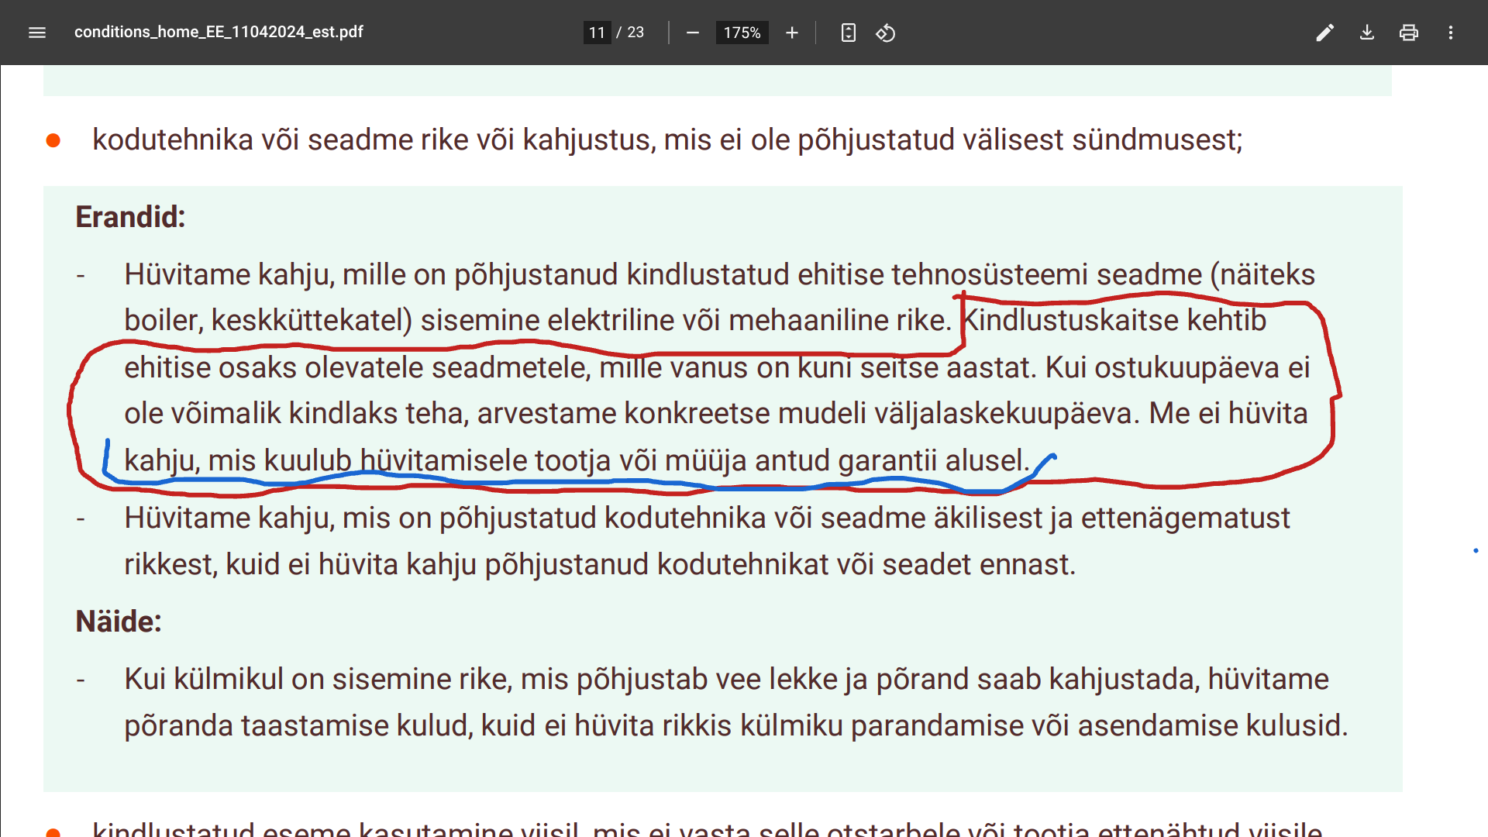The image size is (1488, 837).
Task: Click the Erandid heading
Action: tap(130, 217)
